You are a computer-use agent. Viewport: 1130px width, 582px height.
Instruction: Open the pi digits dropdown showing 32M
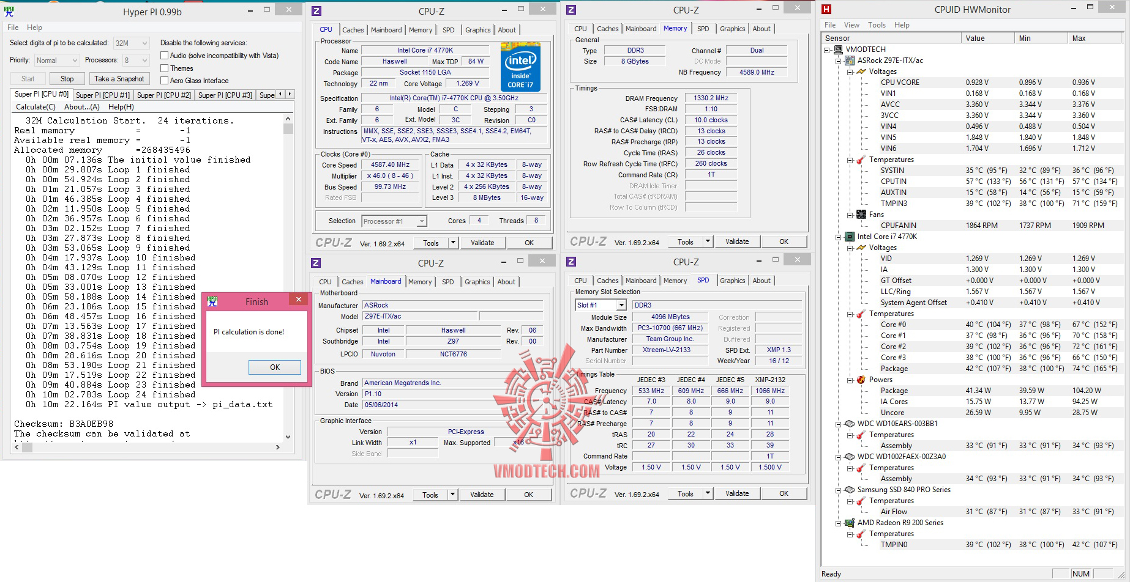point(131,43)
